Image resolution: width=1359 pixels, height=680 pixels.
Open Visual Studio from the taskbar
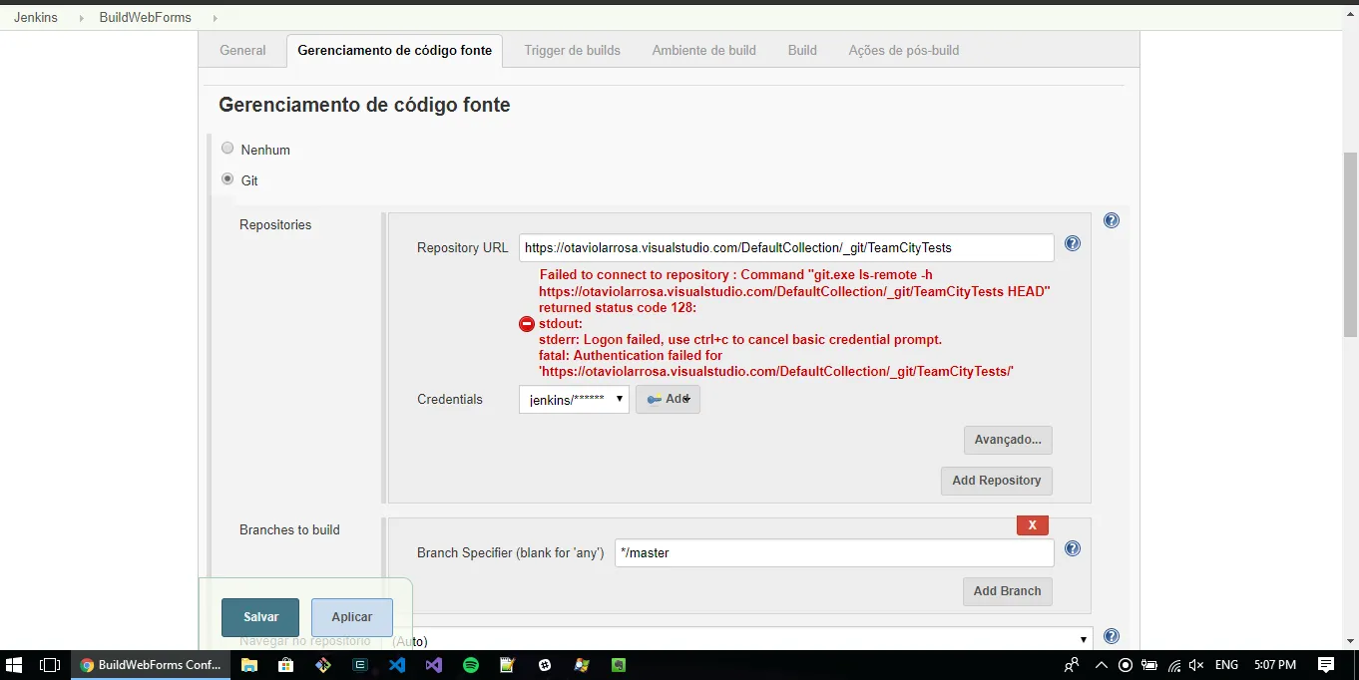[434, 665]
